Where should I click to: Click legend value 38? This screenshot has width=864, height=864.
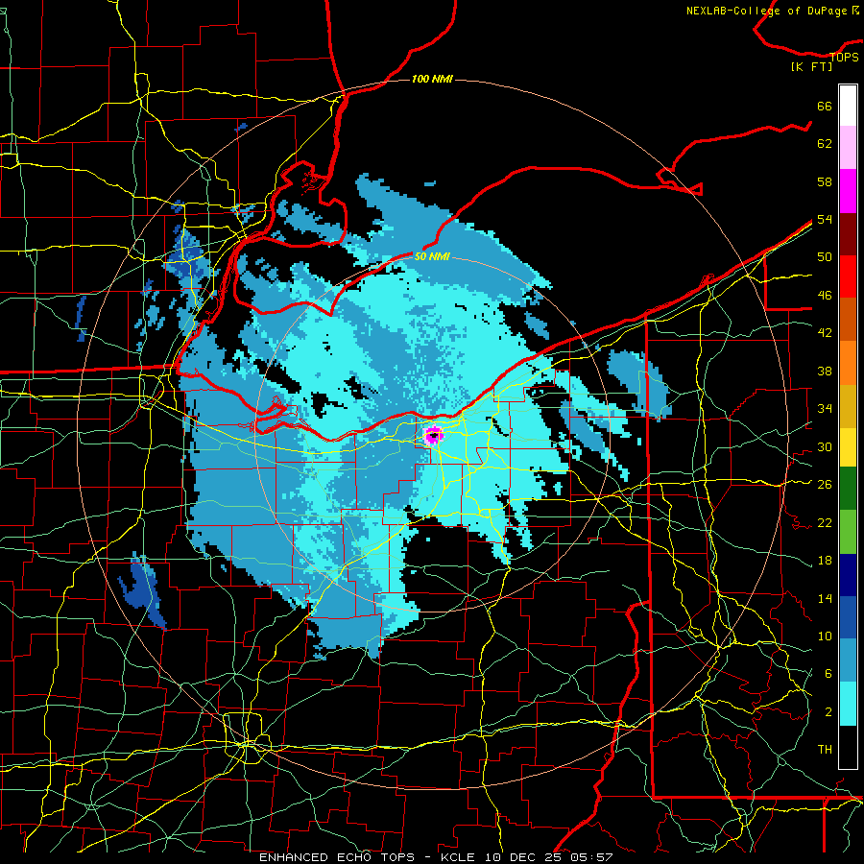tap(825, 371)
